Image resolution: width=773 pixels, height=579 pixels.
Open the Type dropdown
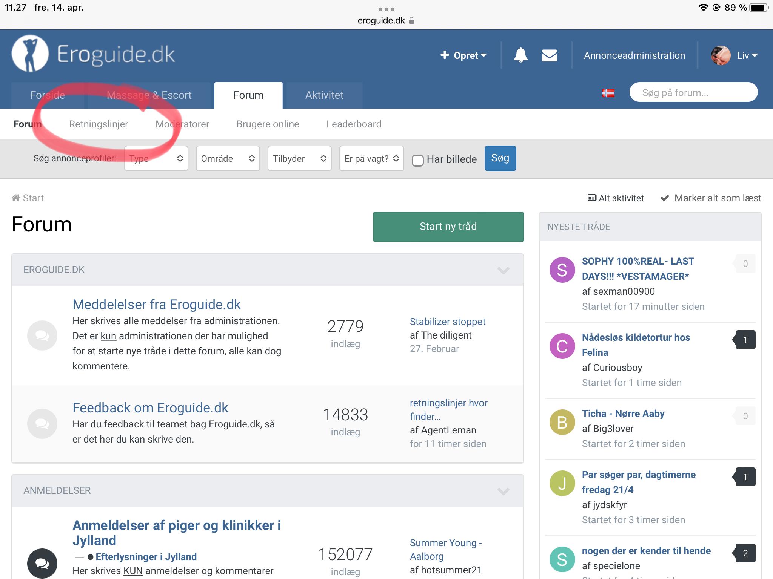(156, 158)
